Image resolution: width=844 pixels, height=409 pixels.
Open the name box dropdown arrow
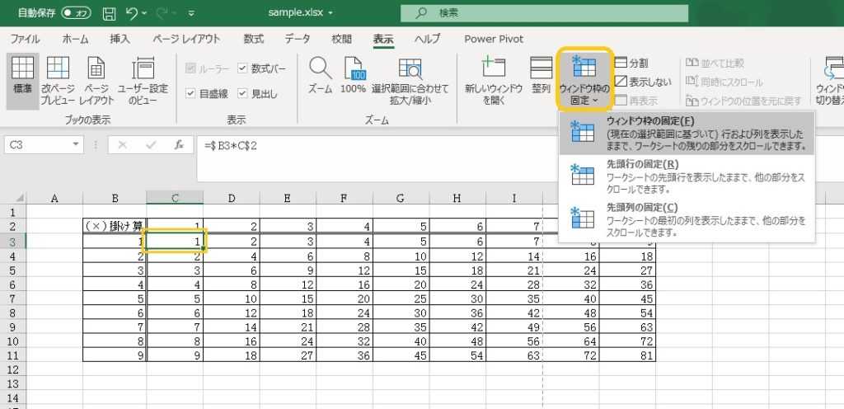point(77,144)
